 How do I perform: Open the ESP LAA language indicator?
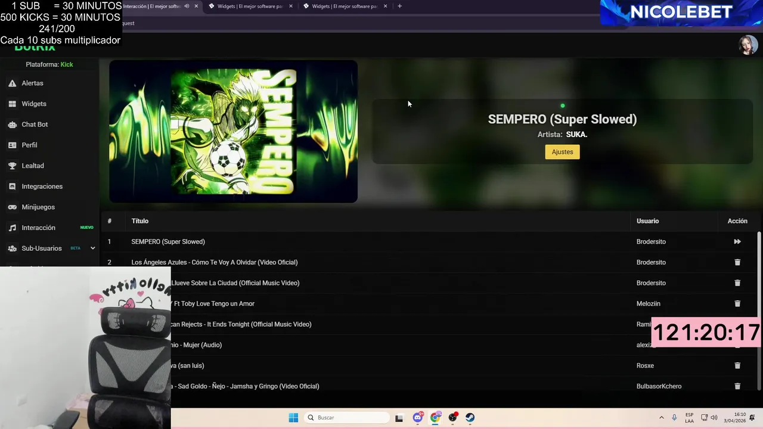689,418
